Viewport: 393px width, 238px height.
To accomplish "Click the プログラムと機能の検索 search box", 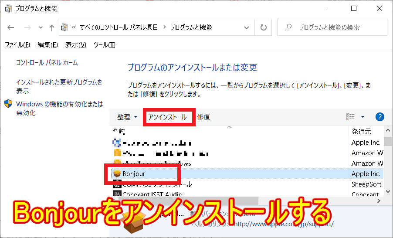I will pos(332,27).
